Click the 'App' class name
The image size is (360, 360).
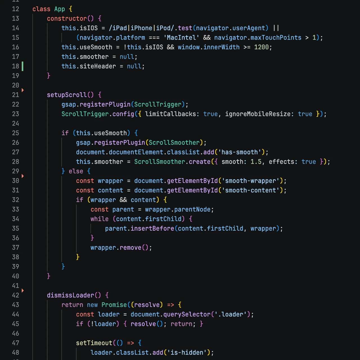(60, 9)
